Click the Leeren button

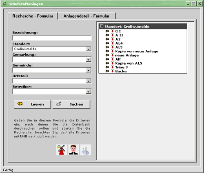[32, 104]
